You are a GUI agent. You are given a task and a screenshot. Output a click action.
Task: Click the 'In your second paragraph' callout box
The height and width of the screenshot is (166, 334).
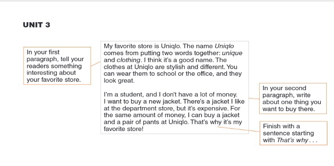(x=291, y=98)
